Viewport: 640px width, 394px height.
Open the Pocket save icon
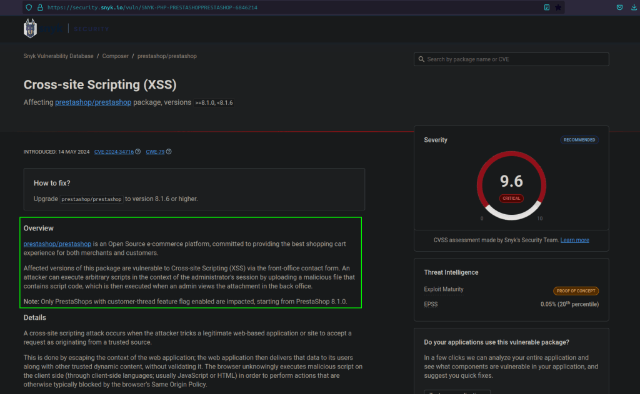(x=619, y=7)
